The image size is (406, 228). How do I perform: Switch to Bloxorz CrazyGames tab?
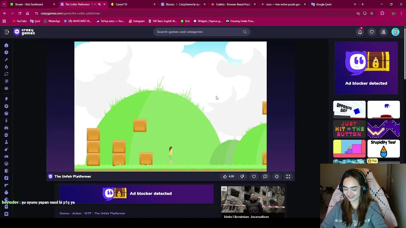pyautogui.click(x=183, y=4)
